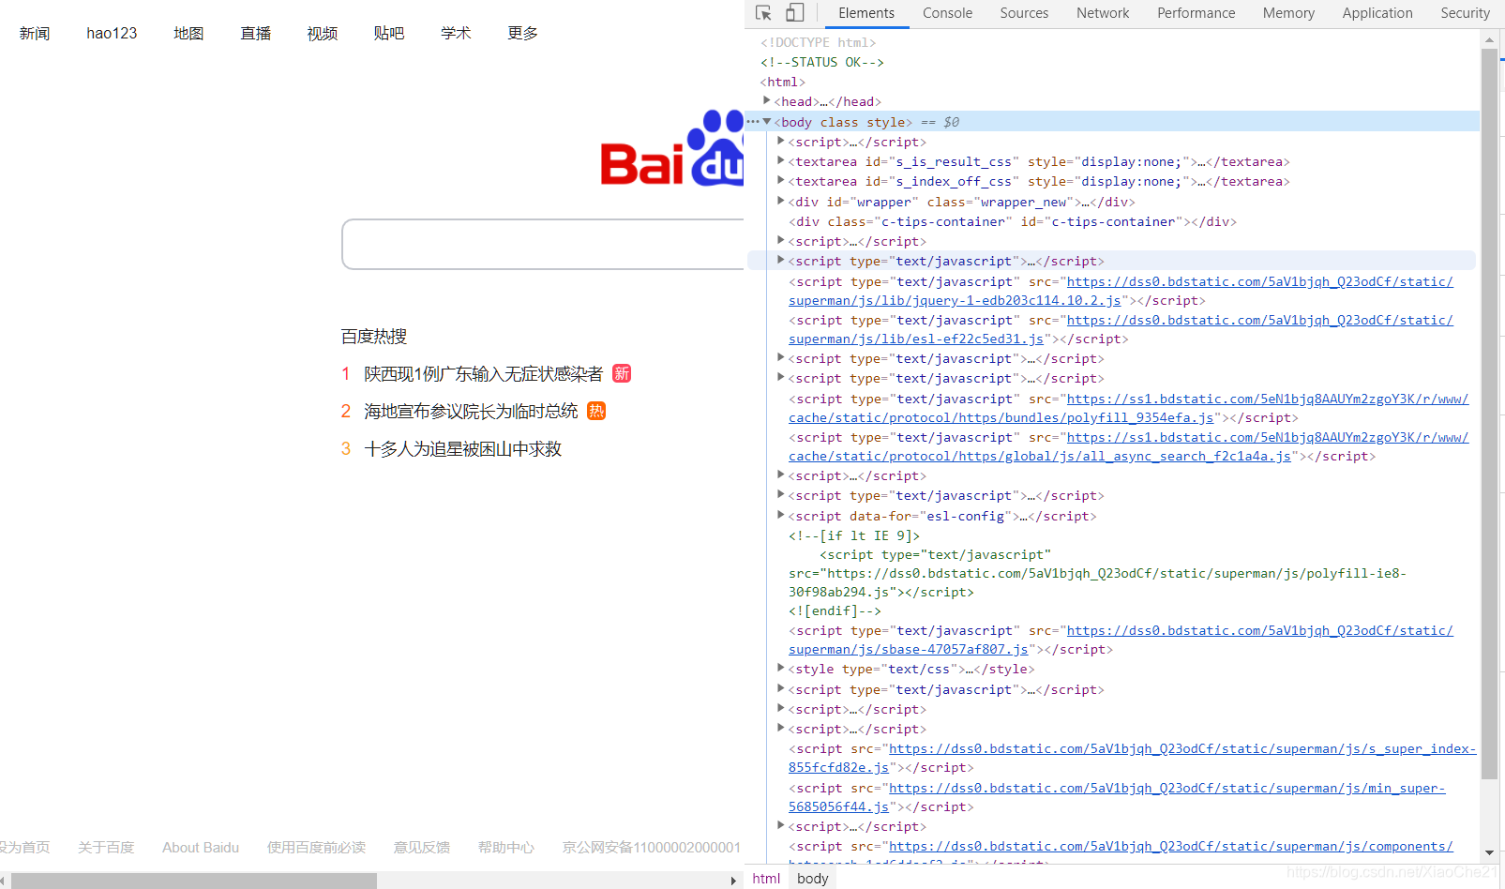Open the all_async_search_f2c1a4a.js source link

coord(1040,456)
